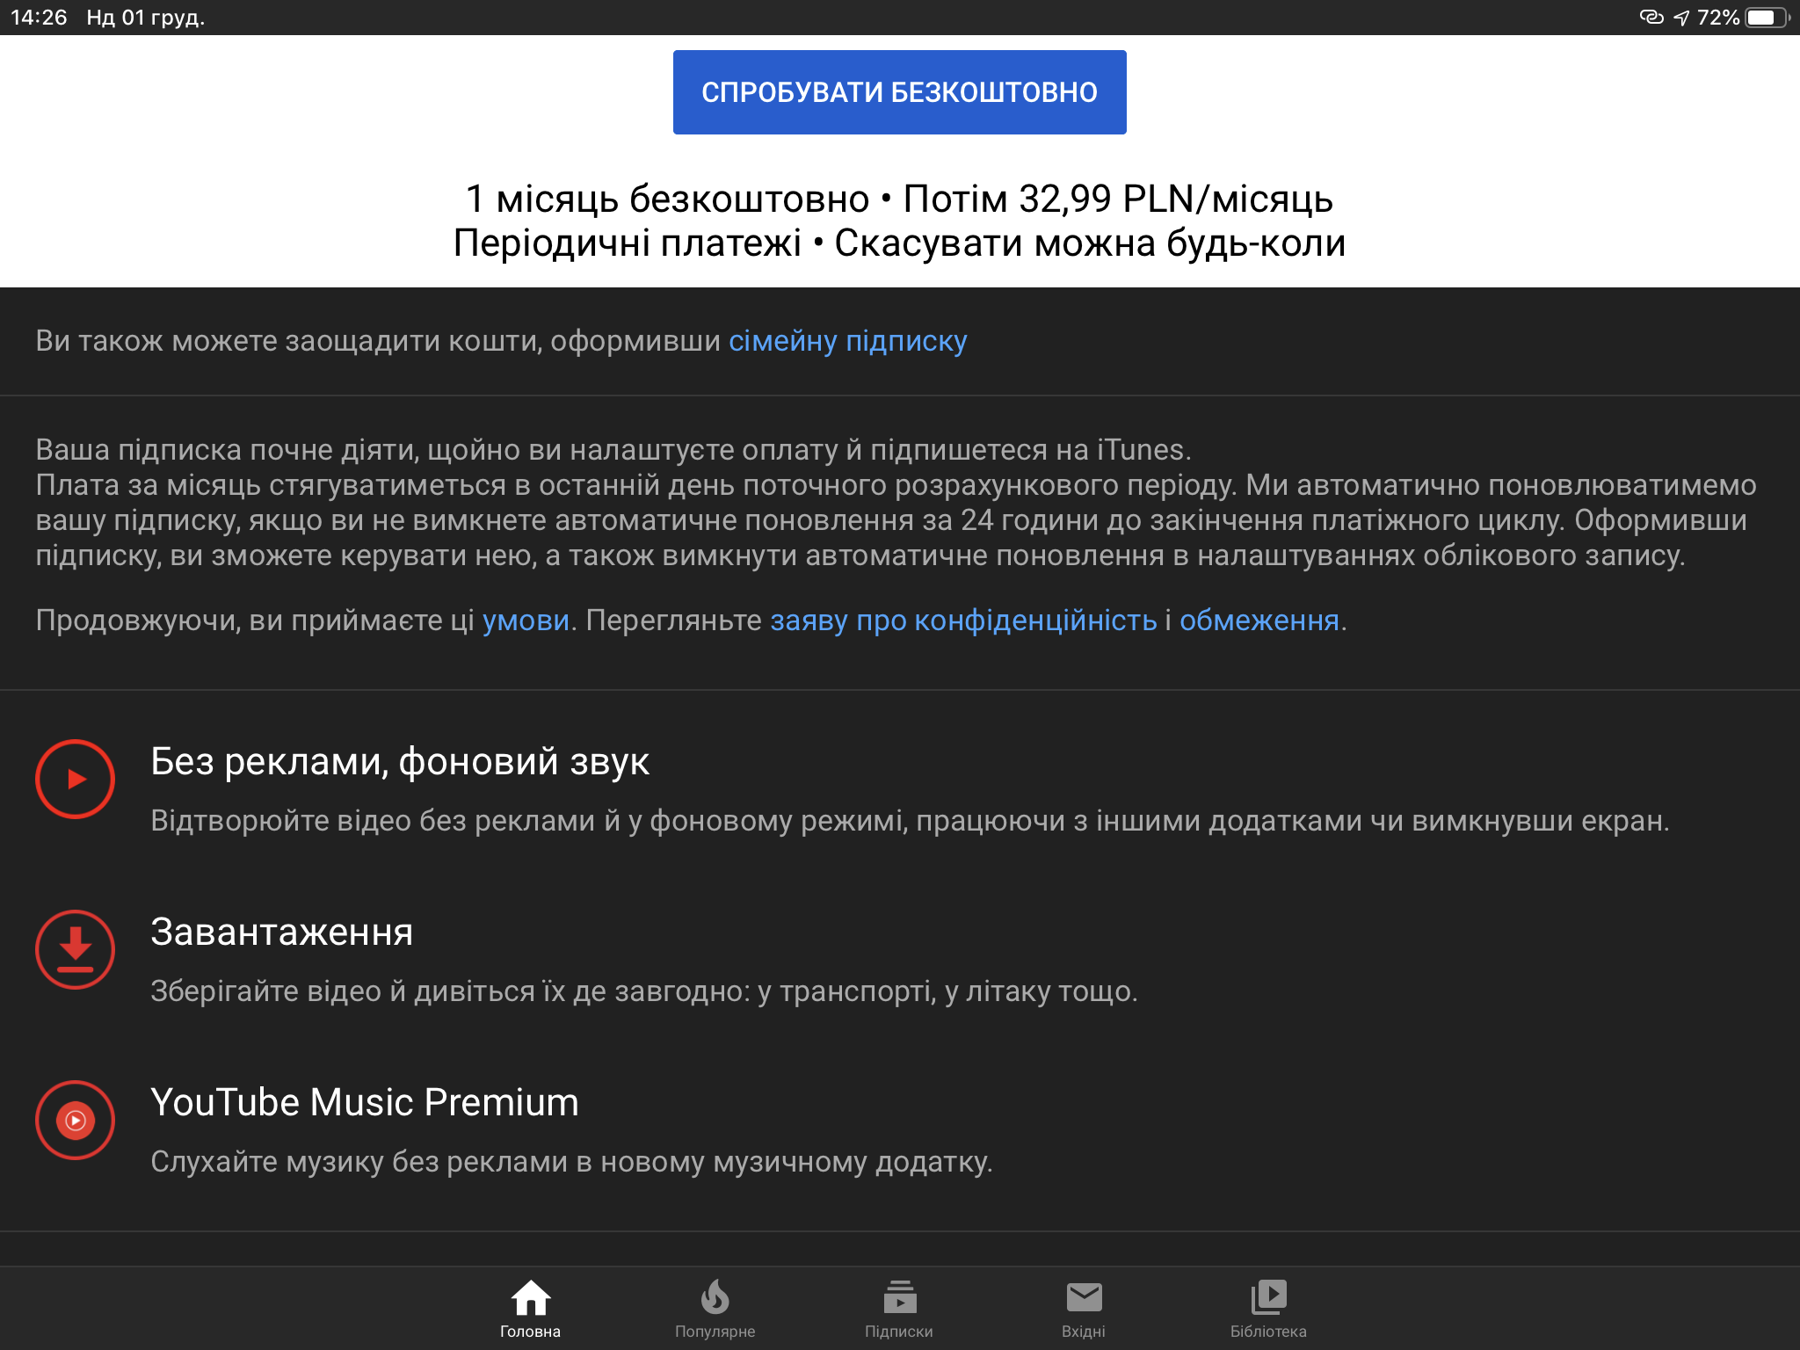Tap the red play circle icon
Image resolution: width=1800 pixels, height=1350 pixels.
click(76, 780)
